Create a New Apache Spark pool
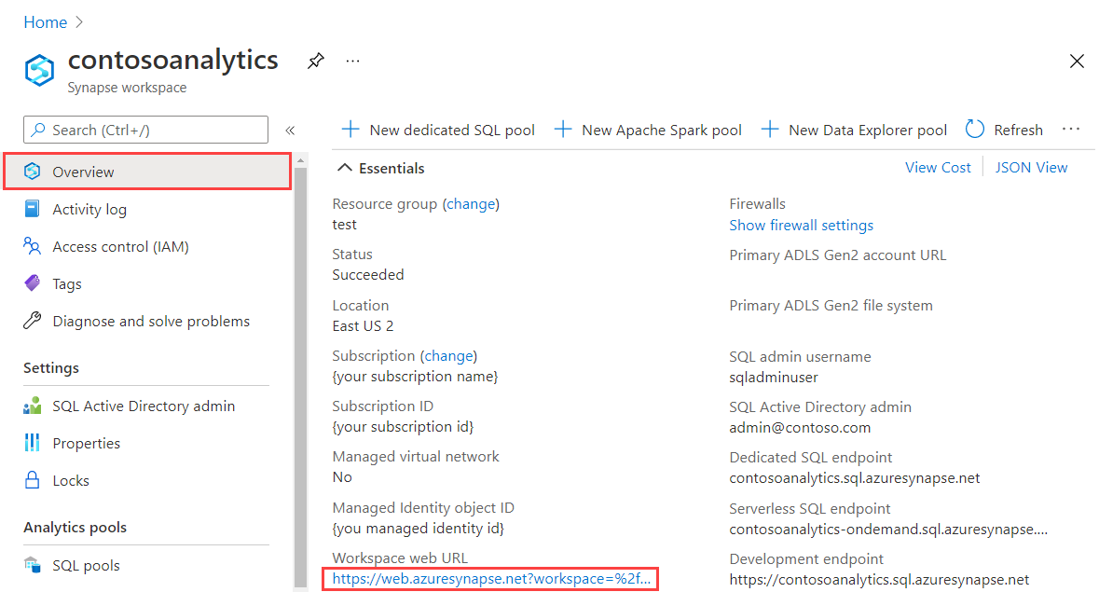This screenshot has width=1099, height=592. point(648,130)
